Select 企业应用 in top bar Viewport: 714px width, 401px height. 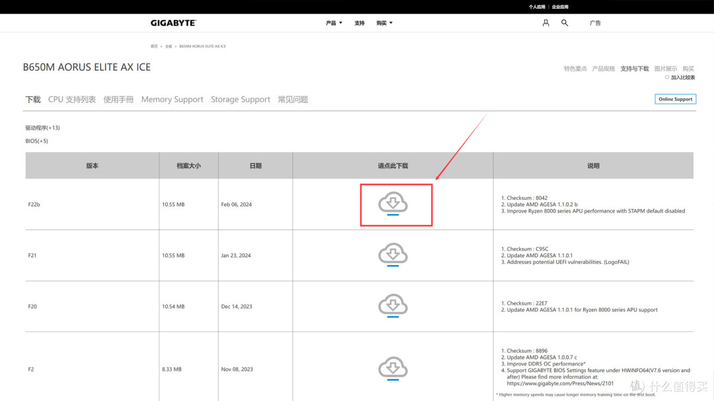tap(560, 7)
